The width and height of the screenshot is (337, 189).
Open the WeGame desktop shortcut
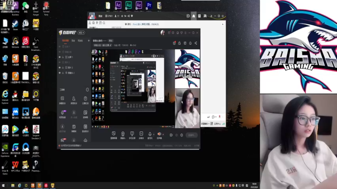[15, 42]
